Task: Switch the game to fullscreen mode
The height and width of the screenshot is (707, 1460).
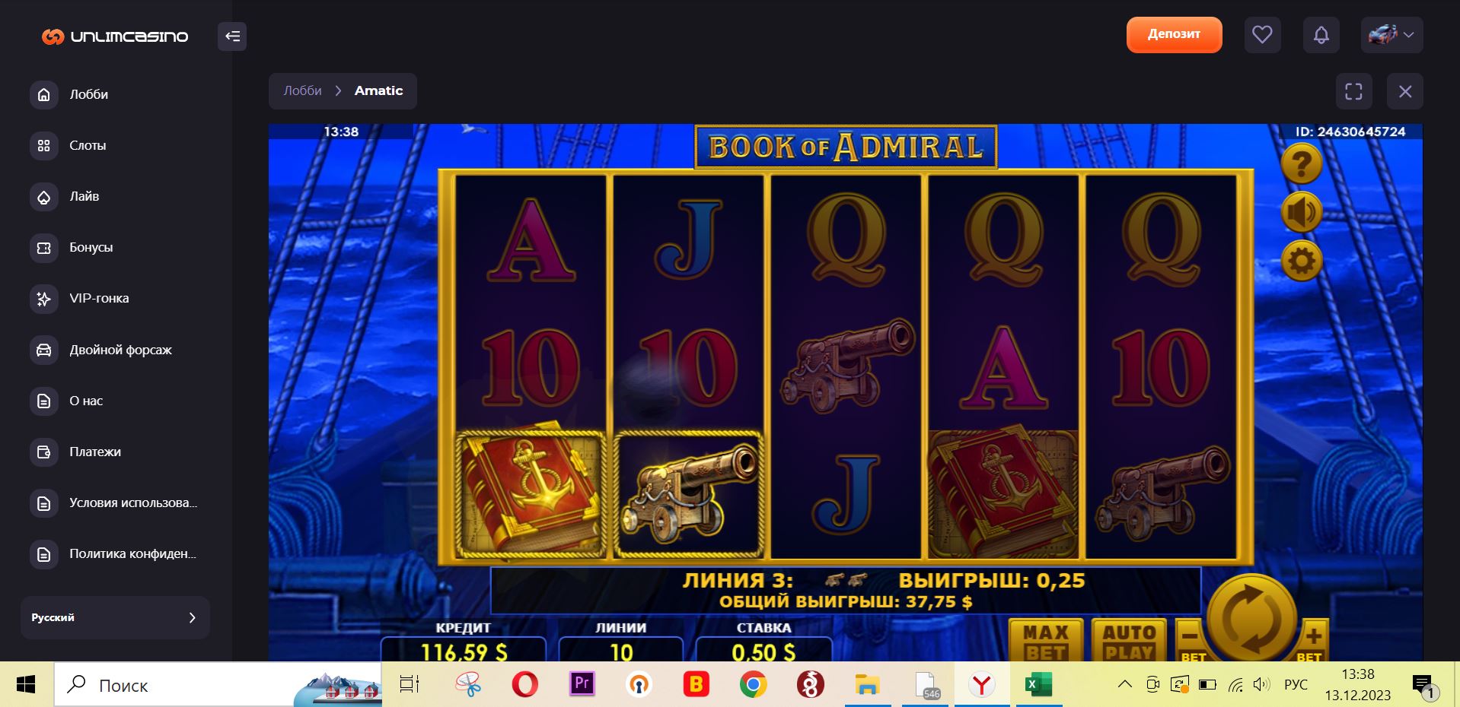Action: 1354,92
